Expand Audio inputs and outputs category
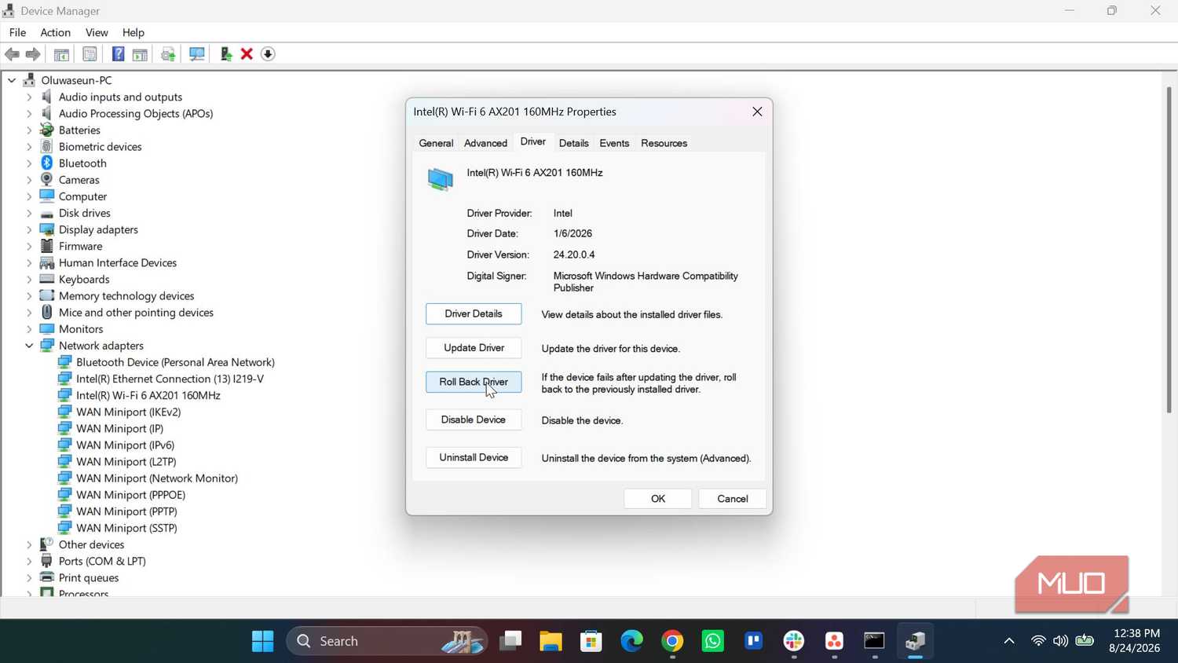 pyautogui.click(x=29, y=97)
